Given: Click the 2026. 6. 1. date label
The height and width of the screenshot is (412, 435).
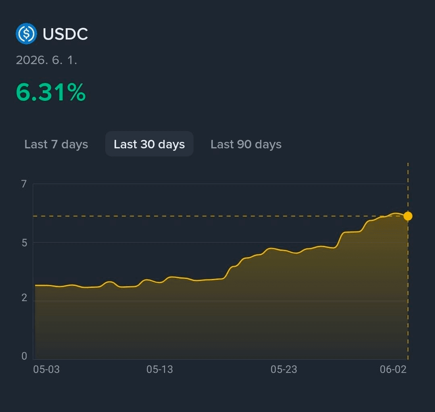Looking at the screenshot, I should pos(46,60).
